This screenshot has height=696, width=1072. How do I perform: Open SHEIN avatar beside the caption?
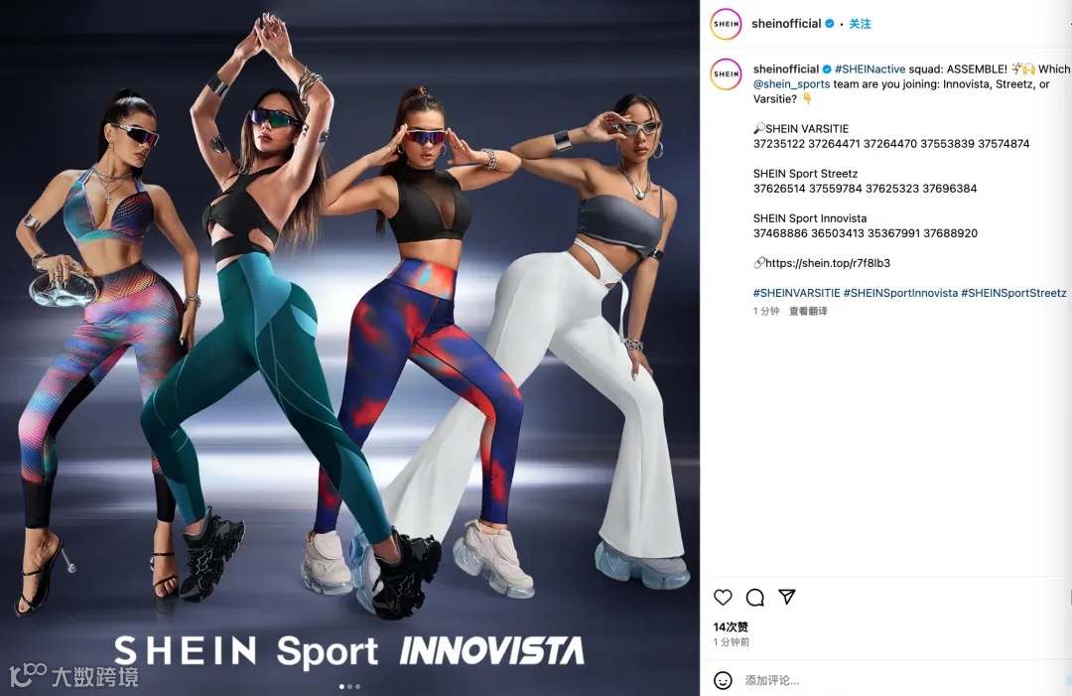coord(726,73)
